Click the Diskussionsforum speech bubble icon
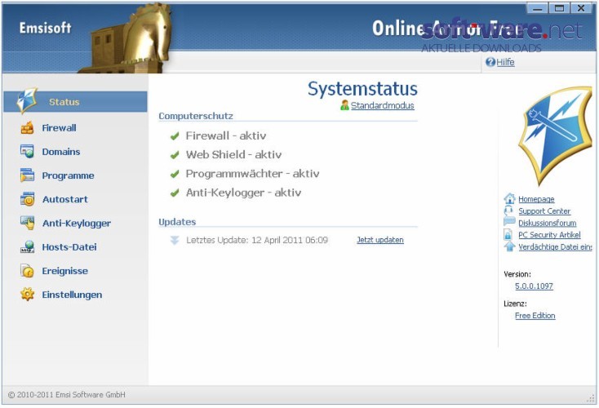 509,222
